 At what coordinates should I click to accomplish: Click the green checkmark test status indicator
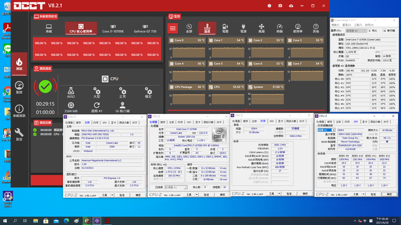click(x=45, y=87)
